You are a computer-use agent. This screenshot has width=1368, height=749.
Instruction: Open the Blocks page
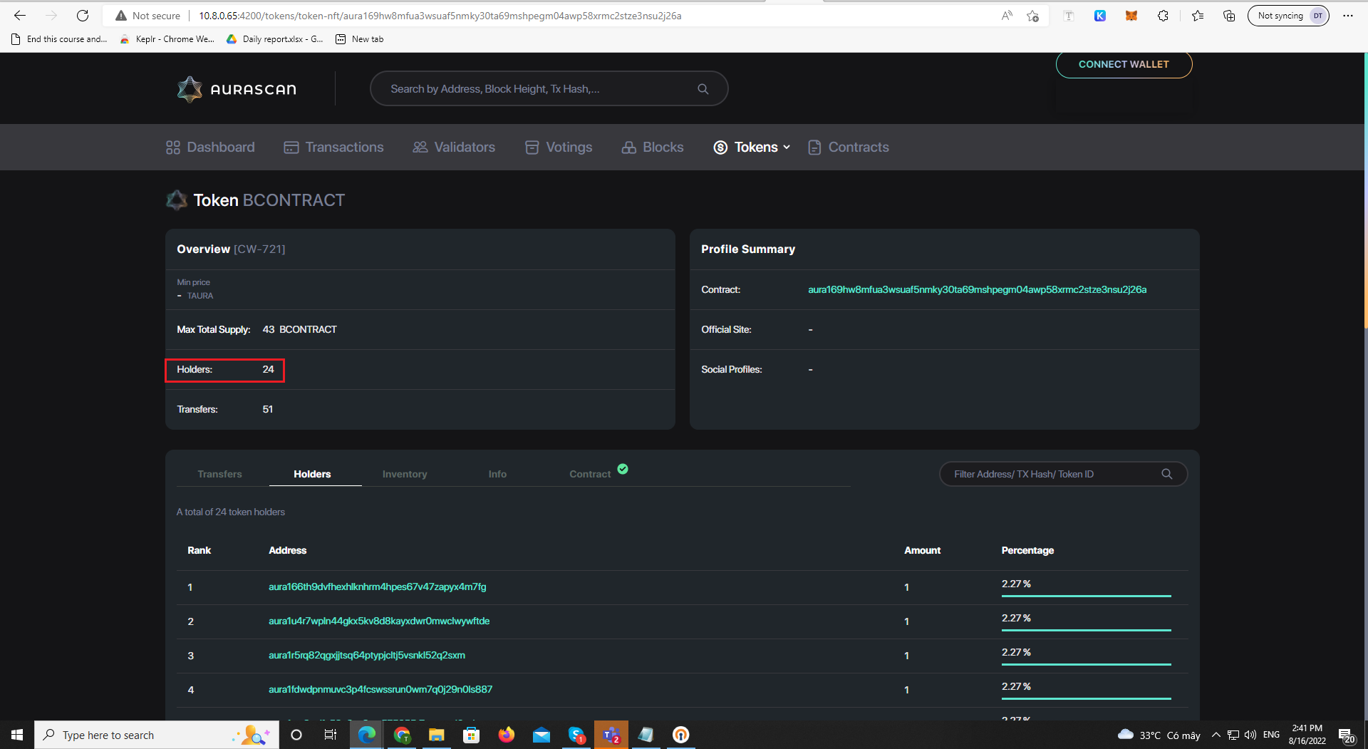click(653, 148)
